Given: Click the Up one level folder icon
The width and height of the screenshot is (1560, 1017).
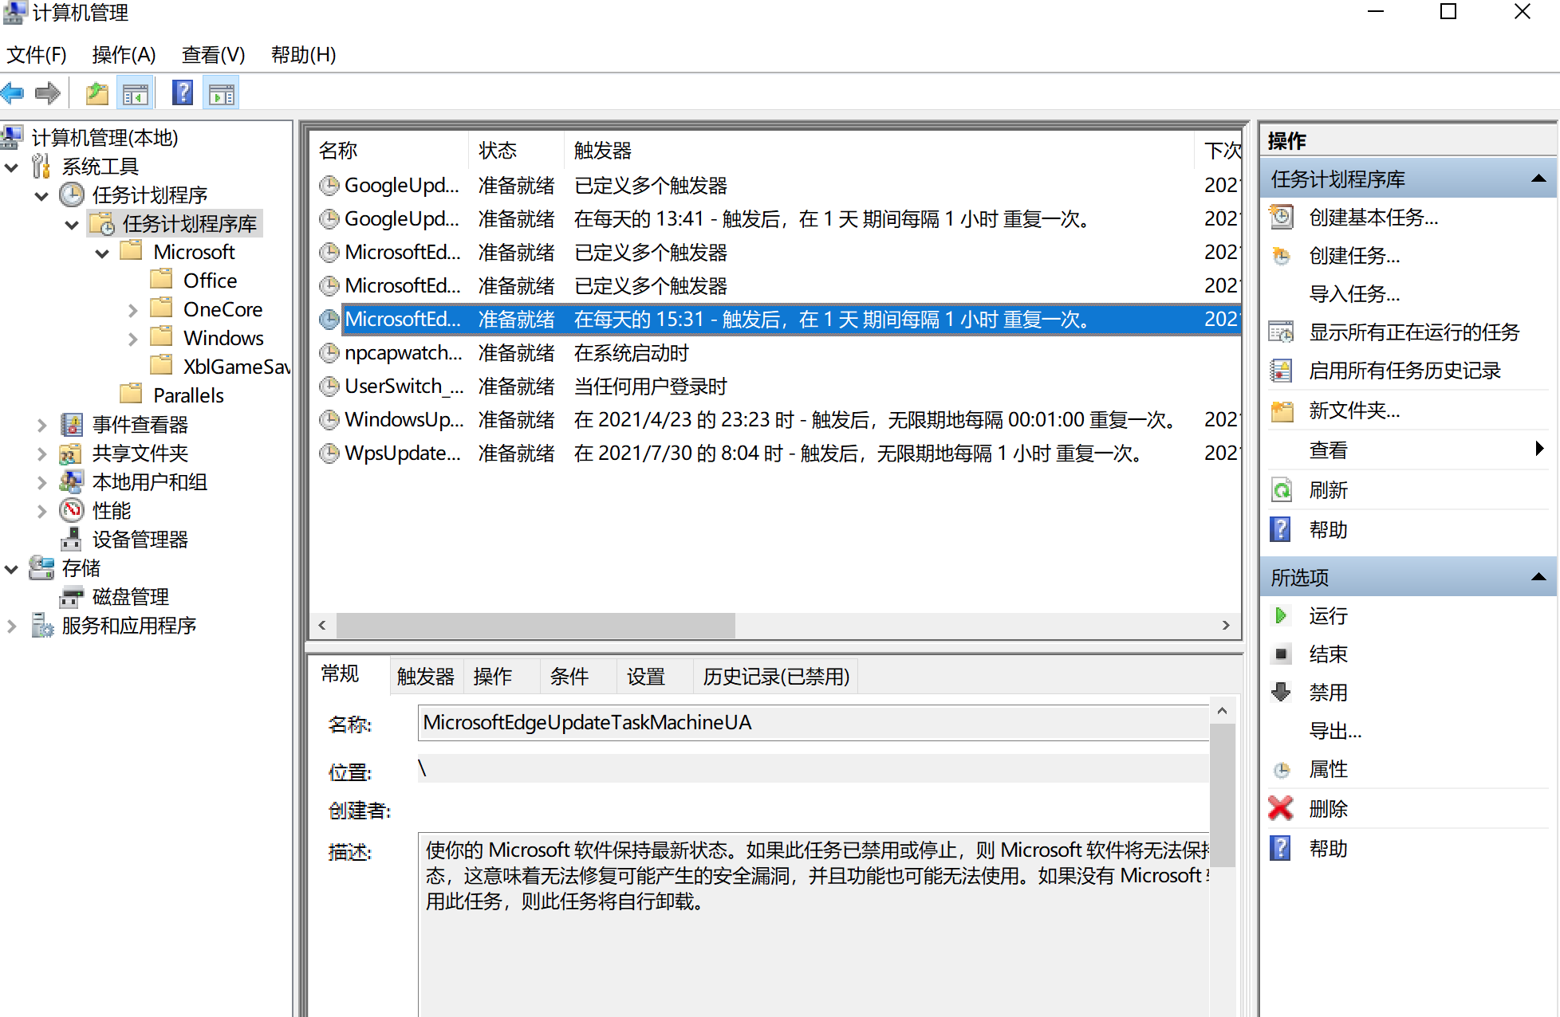Looking at the screenshot, I should point(97,93).
